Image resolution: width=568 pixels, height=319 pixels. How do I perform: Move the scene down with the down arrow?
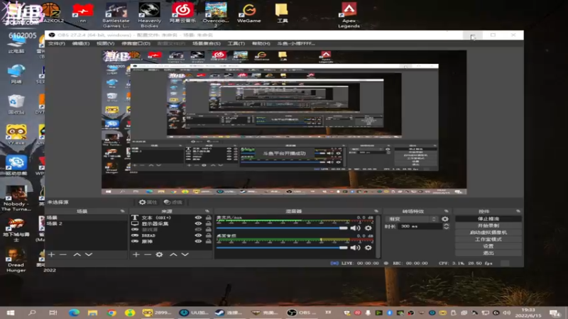[x=89, y=254]
